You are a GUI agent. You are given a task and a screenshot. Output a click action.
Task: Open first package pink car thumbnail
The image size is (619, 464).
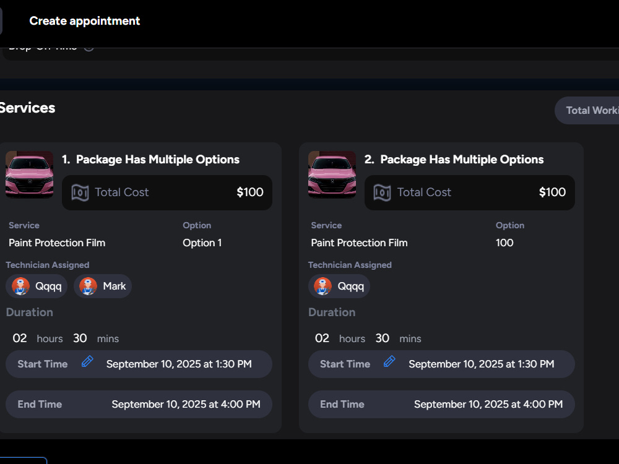(30, 174)
